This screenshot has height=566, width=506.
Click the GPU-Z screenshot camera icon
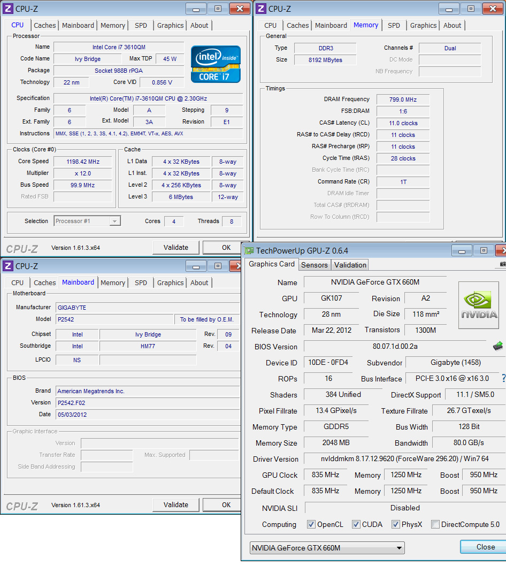(502, 264)
